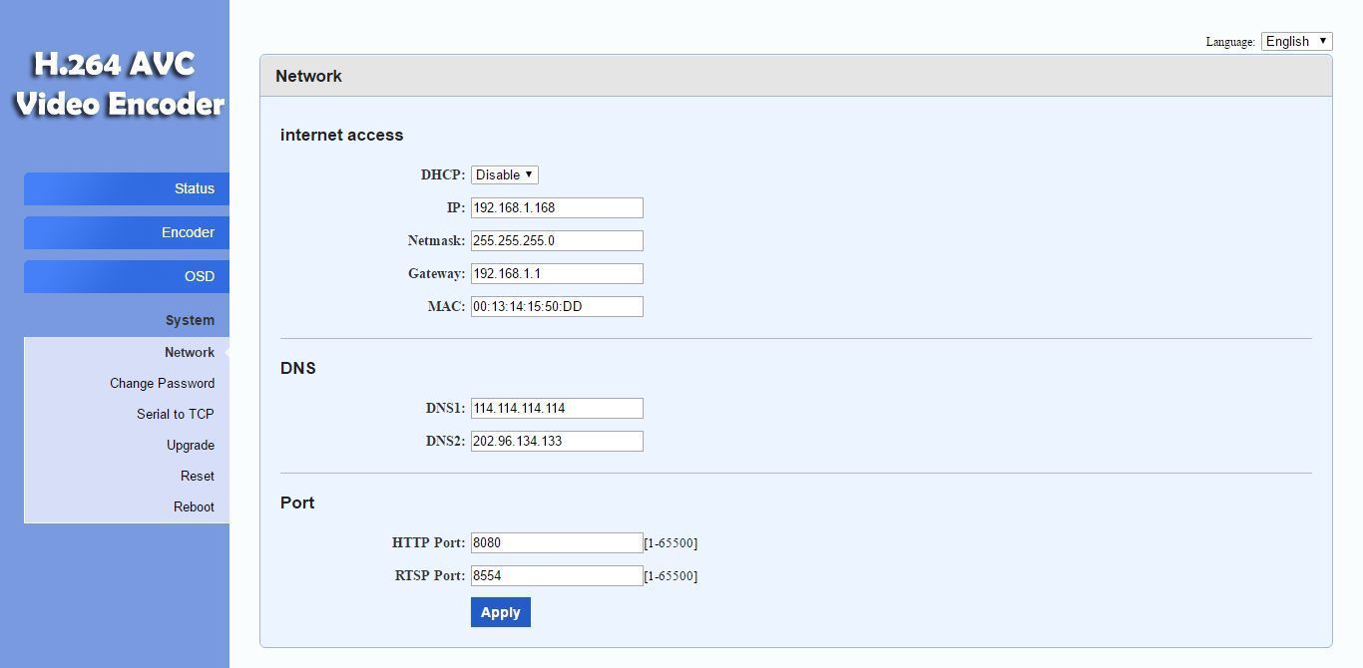Screen dimensions: 1363x668
Task: Open the Upgrade page
Action: tap(190, 445)
